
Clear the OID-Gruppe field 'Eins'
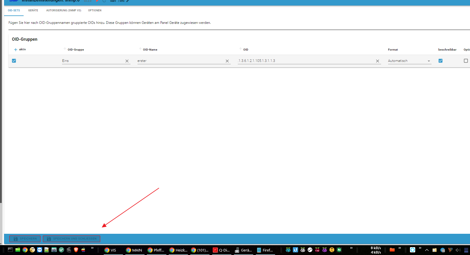coord(127,61)
